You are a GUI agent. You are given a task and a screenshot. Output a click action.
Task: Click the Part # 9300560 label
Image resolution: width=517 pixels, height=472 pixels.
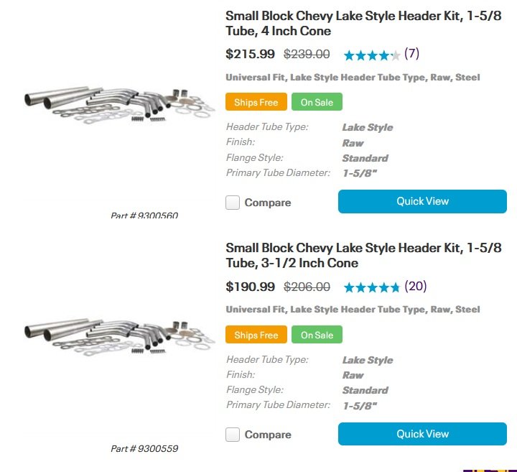pyautogui.click(x=144, y=216)
